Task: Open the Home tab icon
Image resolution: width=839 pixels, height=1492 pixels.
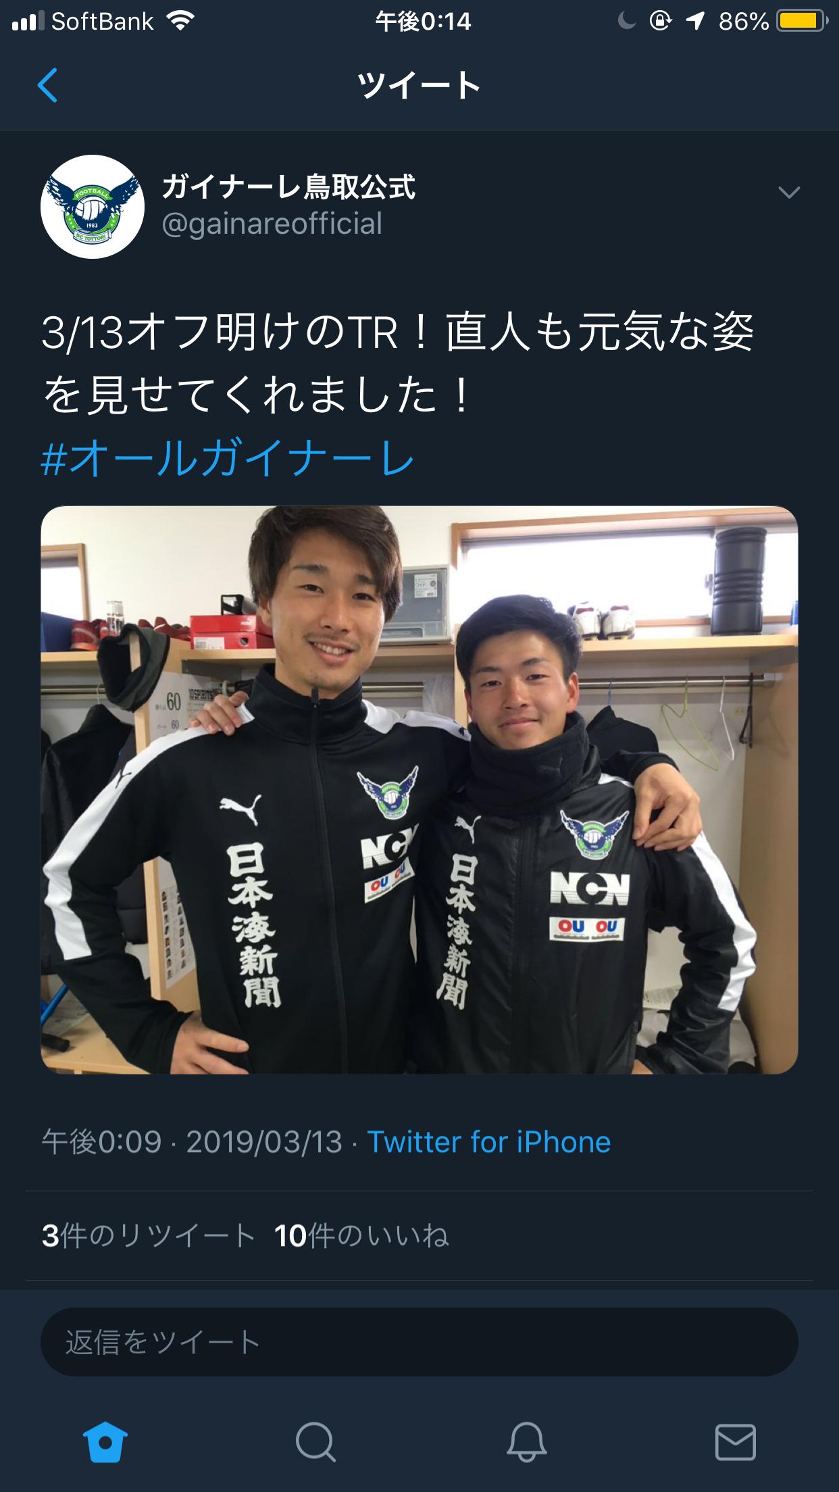Action: (x=105, y=1442)
